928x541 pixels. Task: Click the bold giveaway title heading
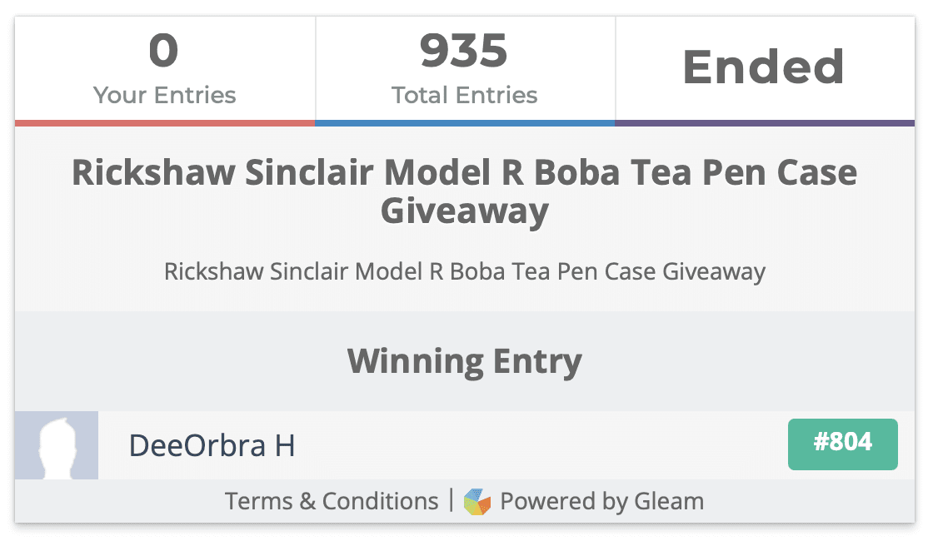465,191
